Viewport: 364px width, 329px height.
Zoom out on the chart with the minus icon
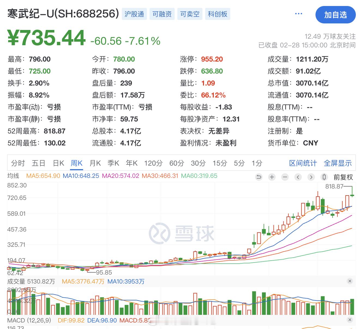(285, 177)
